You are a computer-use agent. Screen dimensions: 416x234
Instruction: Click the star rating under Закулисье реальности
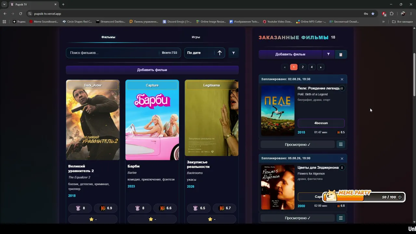(212, 219)
